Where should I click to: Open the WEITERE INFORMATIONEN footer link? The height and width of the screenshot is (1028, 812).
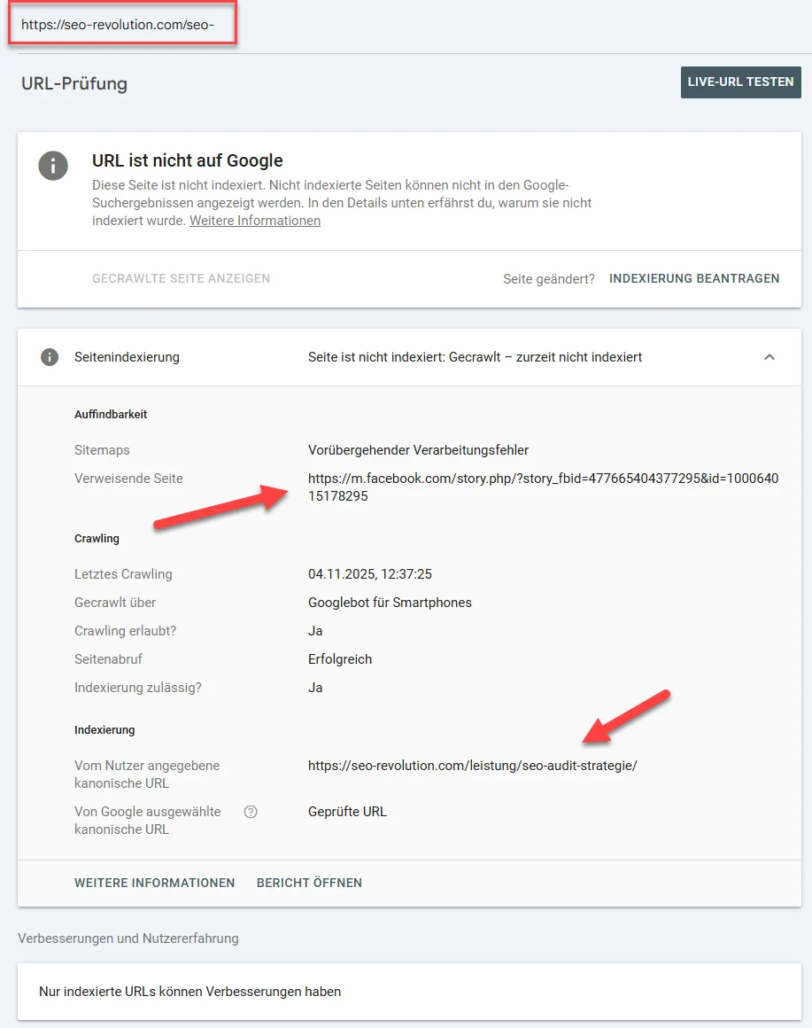[154, 883]
